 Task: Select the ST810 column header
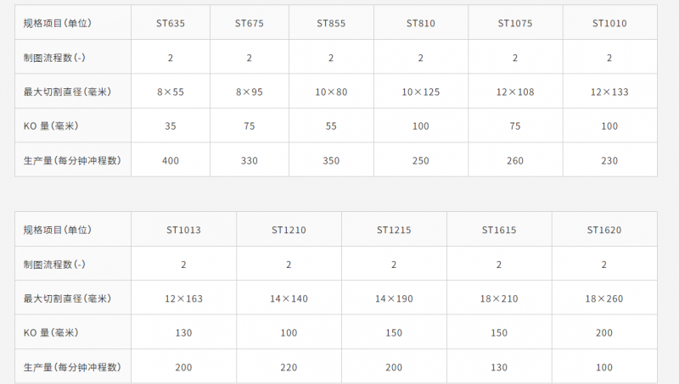pos(420,24)
